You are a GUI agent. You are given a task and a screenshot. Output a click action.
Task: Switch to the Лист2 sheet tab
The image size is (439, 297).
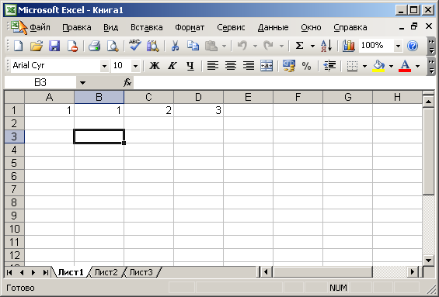[x=106, y=272]
